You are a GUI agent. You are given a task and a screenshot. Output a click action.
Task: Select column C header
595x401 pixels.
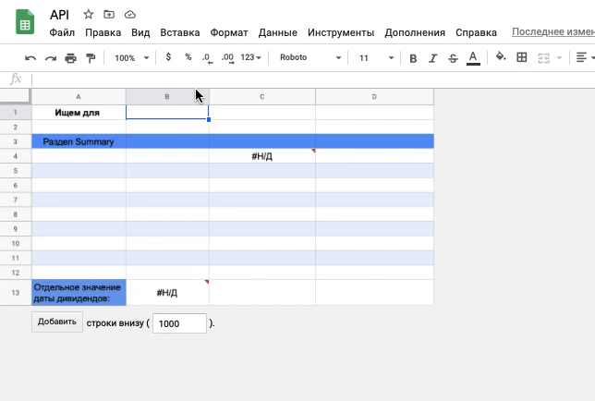261,97
